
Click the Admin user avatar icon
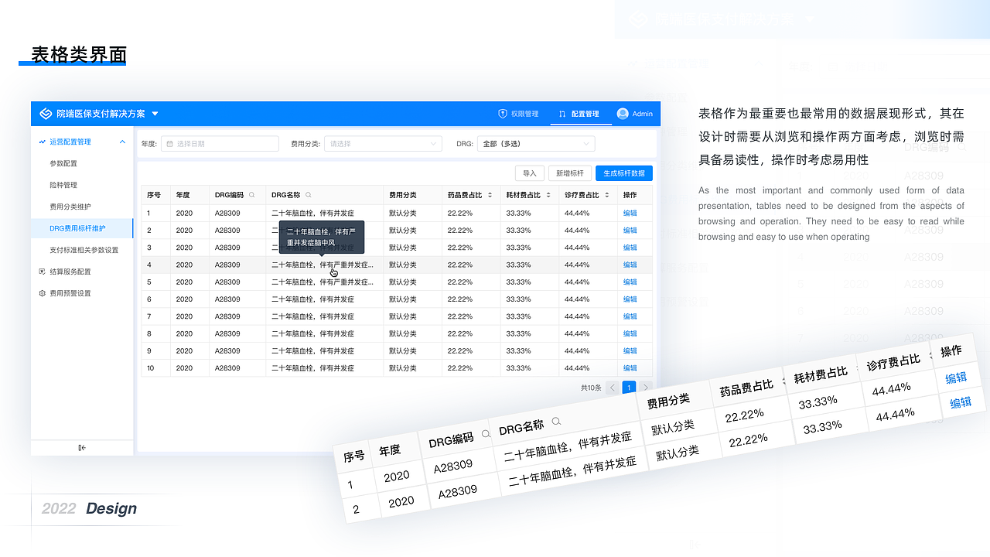click(x=623, y=114)
